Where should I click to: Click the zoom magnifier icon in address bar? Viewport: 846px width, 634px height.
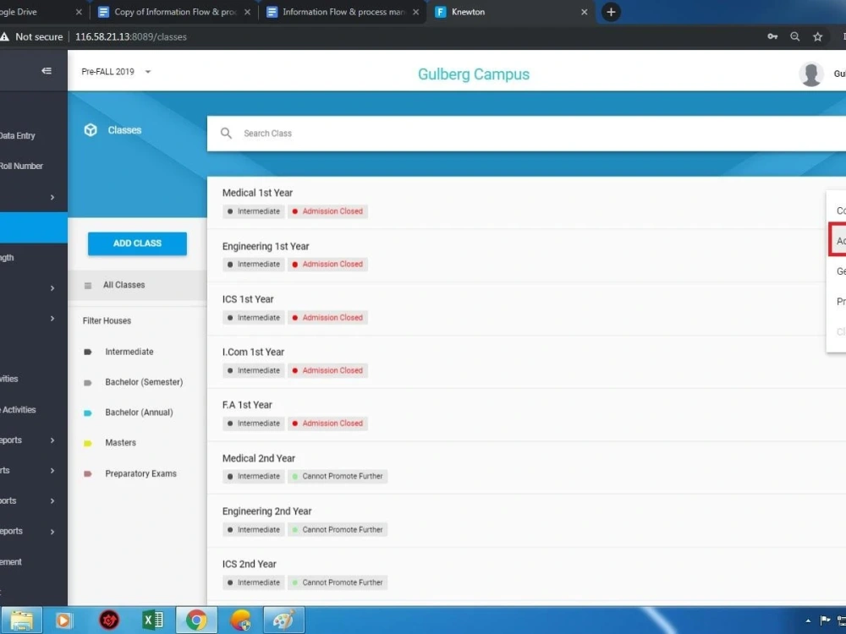(794, 36)
